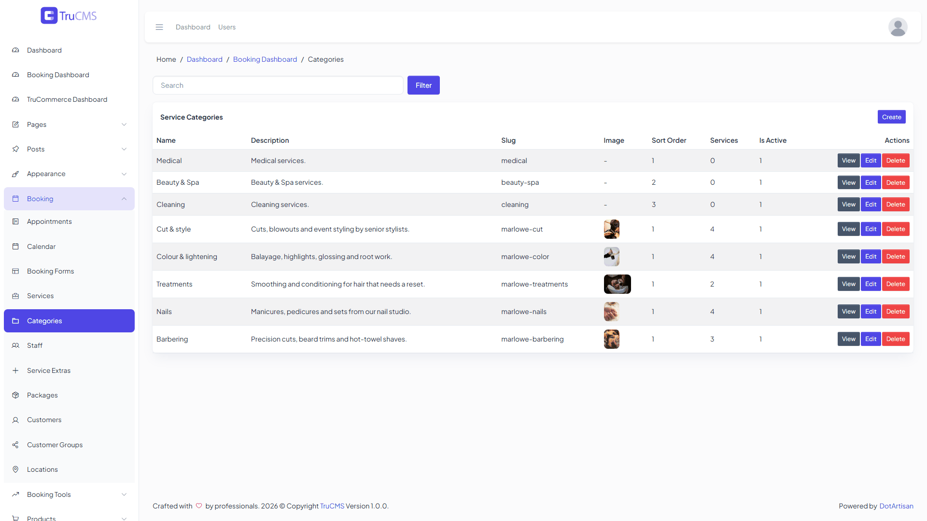The image size is (927, 521).
Task: Click the Customers person icon in sidebar
Action: tap(15, 420)
